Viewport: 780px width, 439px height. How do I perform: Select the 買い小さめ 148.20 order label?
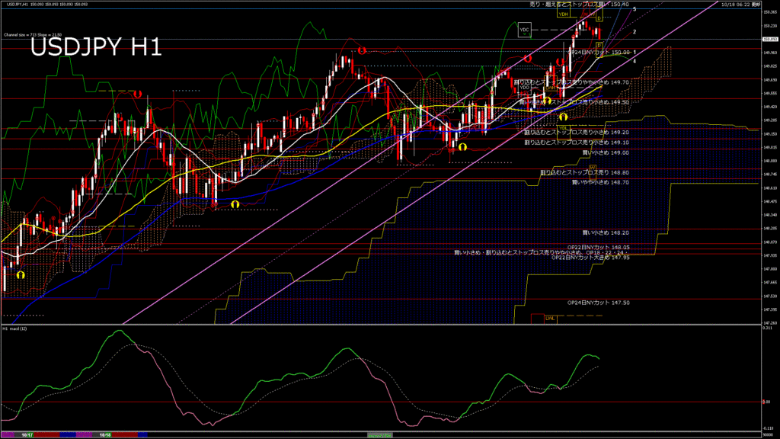click(606, 232)
